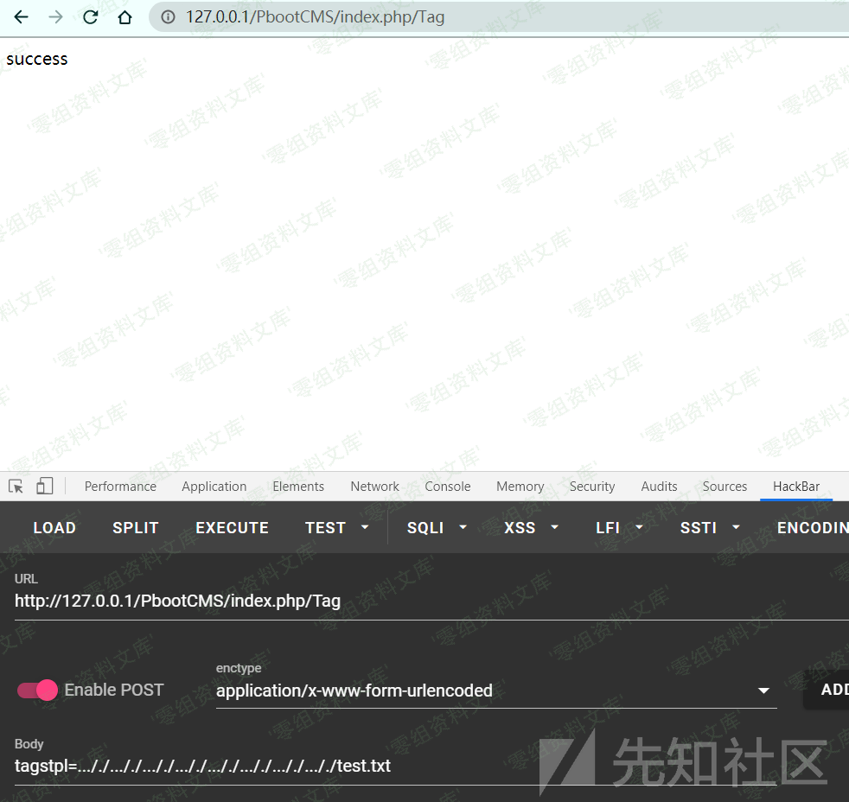Click the site info icon in address bar
The height and width of the screenshot is (802, 849).
point(168,16)
